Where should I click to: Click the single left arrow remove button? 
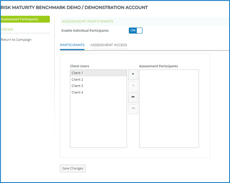coord(133,86)
